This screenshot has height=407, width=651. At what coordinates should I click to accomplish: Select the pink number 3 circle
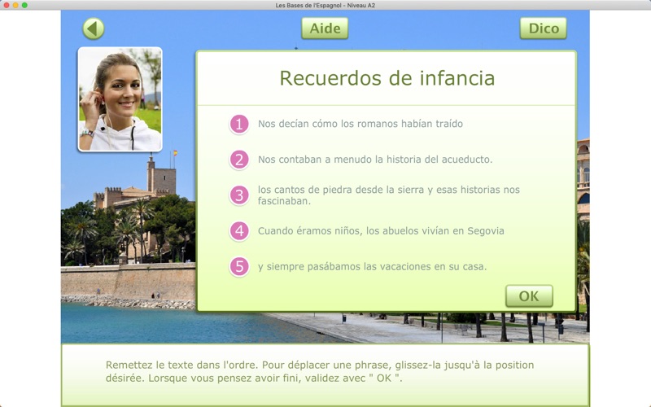point(238,195)
